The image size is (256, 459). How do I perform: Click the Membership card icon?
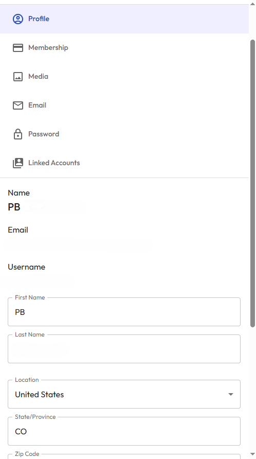click(x=18, y=48)
